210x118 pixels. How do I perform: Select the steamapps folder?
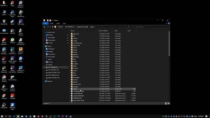tap(76, 77)
